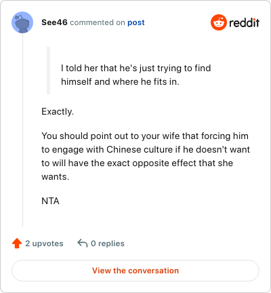
Task: Click the orange Reddit Snoo logo
Action: pyautogui.click(x=219, y=22)
